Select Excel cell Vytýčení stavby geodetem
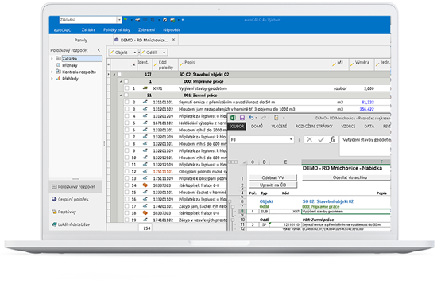437x304 pixels. pyautogui.click(x=346, y=212)
